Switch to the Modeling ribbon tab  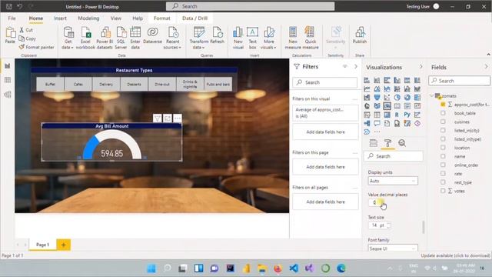(88, 18)
